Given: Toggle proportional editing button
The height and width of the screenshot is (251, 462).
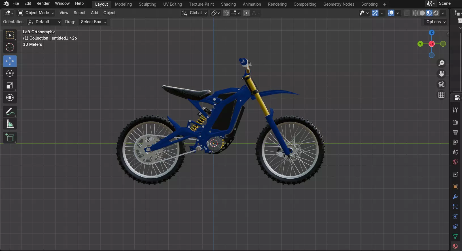Looking at the screenshot, I should point(247,13).
